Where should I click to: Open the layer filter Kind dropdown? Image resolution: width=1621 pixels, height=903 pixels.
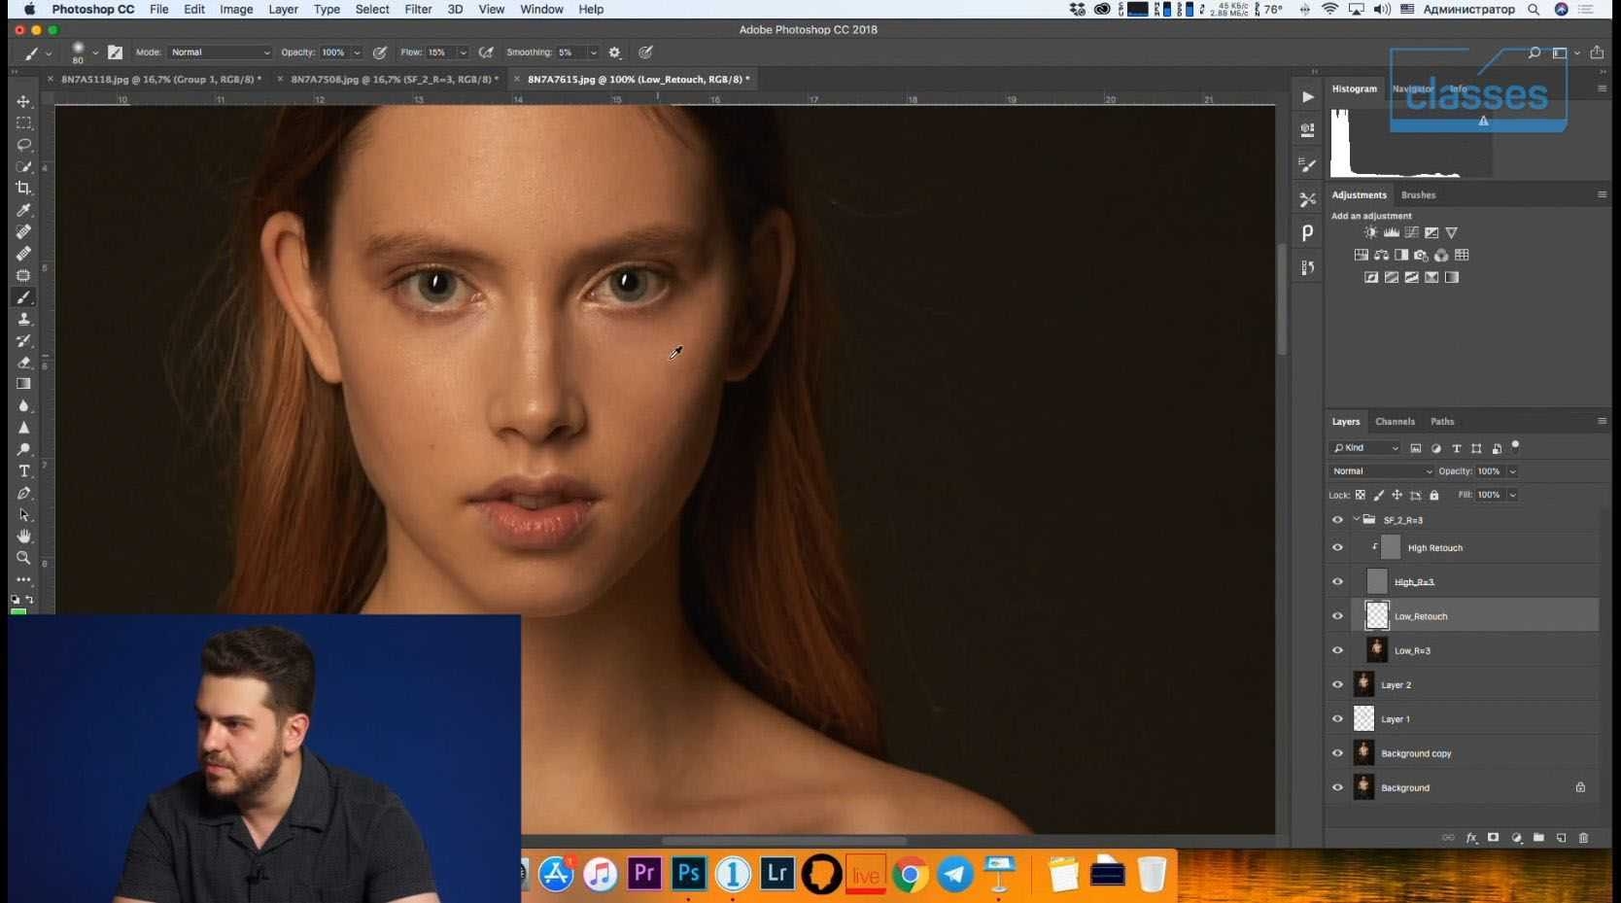click(1365, 448)
